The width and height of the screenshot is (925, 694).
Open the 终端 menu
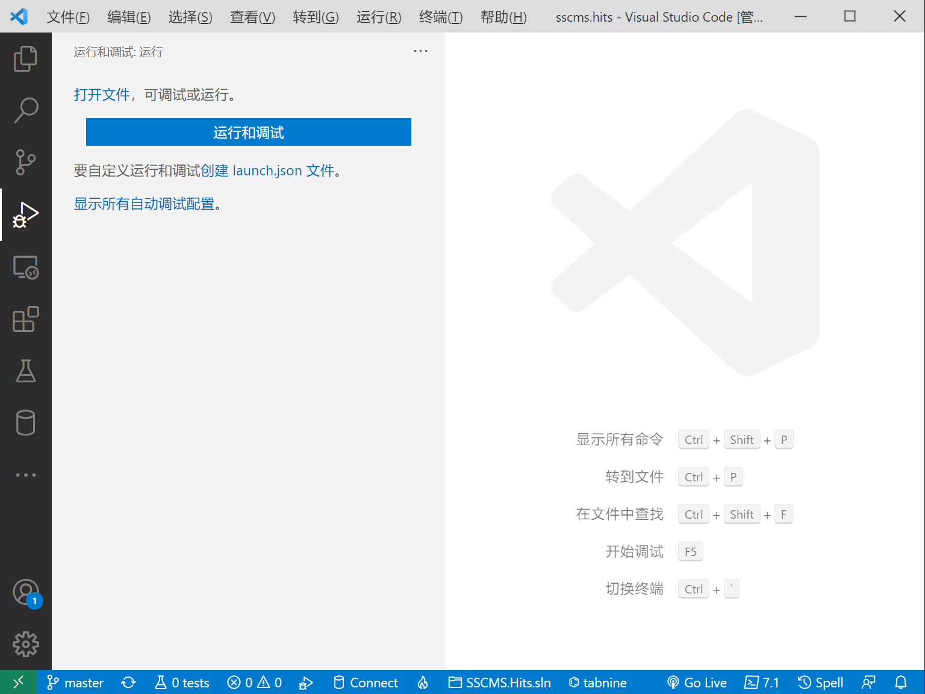(x=440, y=17)
